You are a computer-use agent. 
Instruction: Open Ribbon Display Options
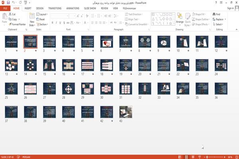[x=221, y=3]
